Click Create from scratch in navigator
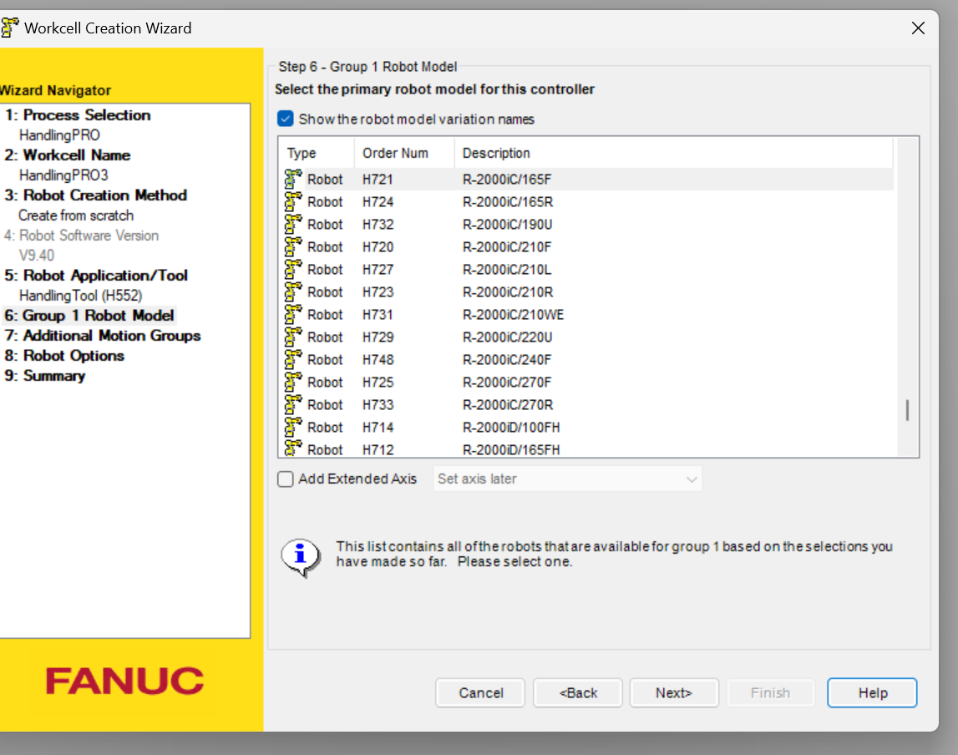This screenshot has width=958, height=755. coord(76,215)
